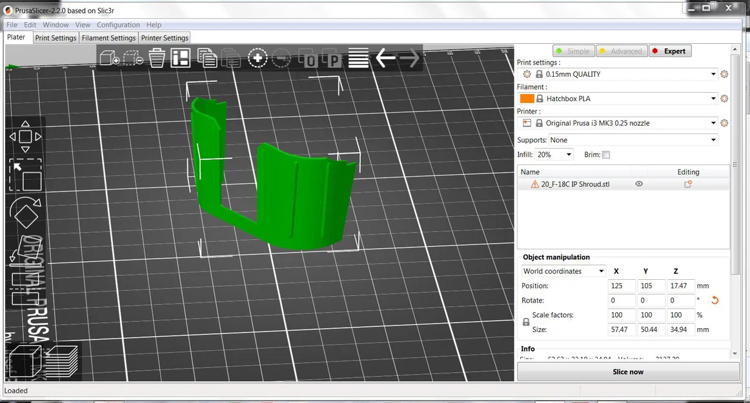Open print settings gear icon
750x403 pixels.
pos(724,74)
